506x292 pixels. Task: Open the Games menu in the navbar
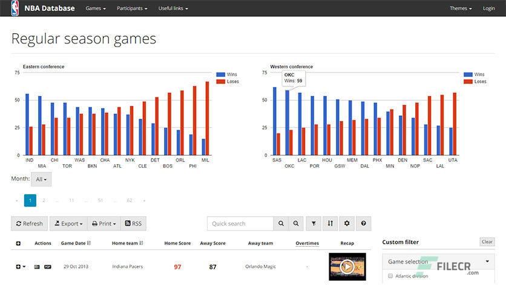(96, 8)
